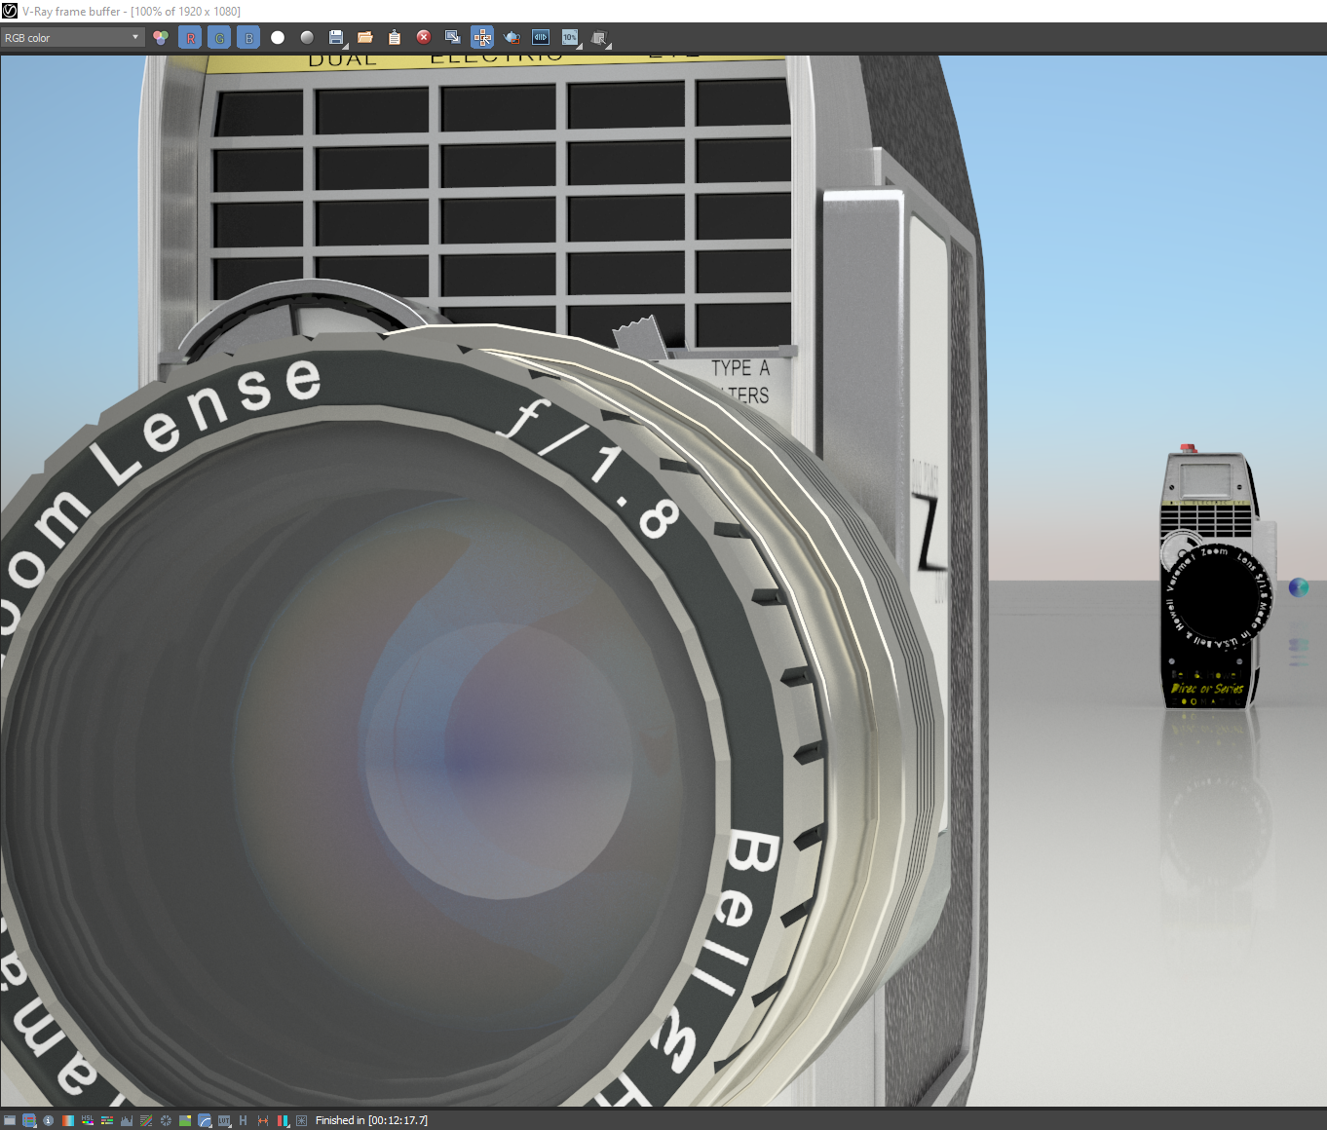Viewport: 1327px width, 1130px height.
Task: Save the rendered image
Action: [336, 37]
